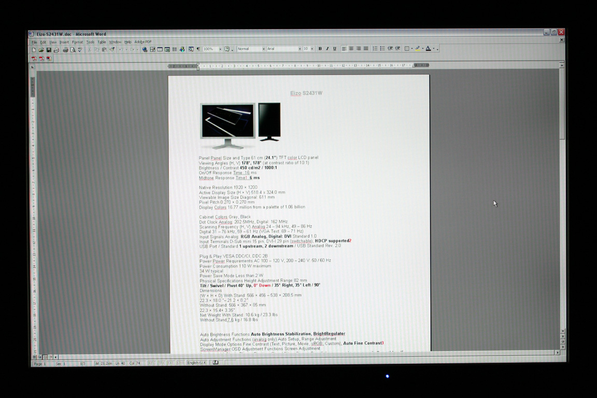Screen dimensions: 597x398
Task: Toggle Bold formatting
Action: tap(320, 49)
